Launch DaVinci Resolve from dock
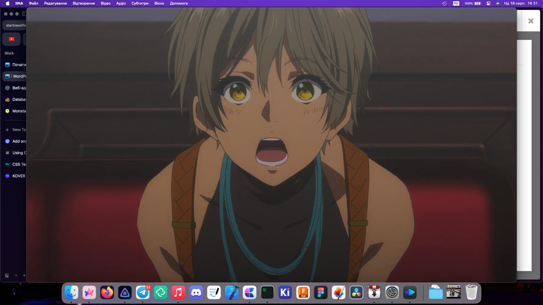Image resolution: width=543 pixels, height=305 pixels. [x=356, y=292]
